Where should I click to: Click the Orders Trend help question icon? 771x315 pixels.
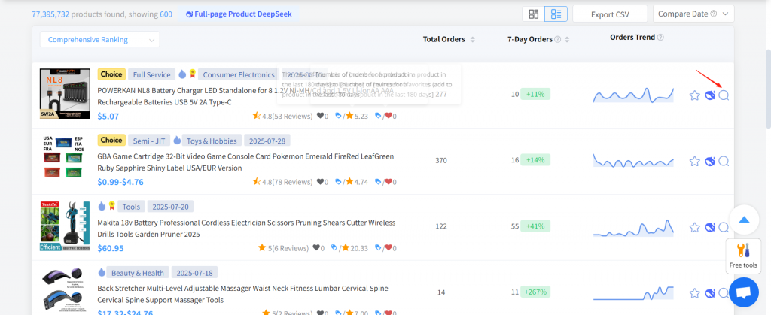[x=660, y=38]
